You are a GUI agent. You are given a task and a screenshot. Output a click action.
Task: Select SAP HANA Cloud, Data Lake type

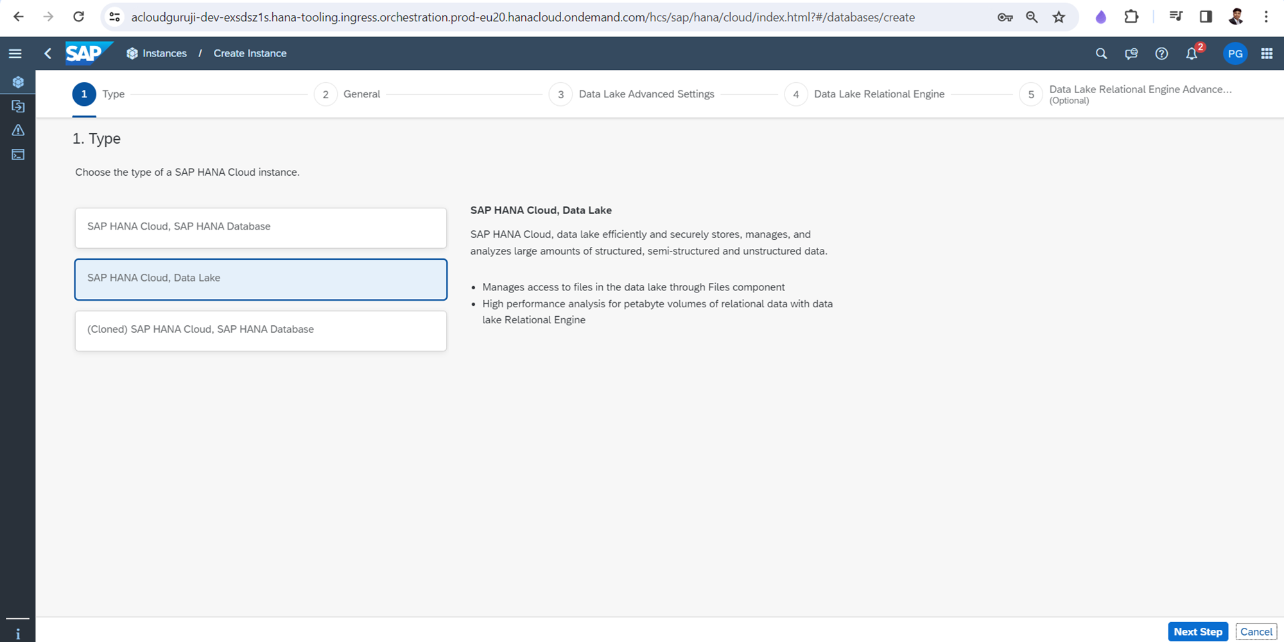(x=261, y=279)
